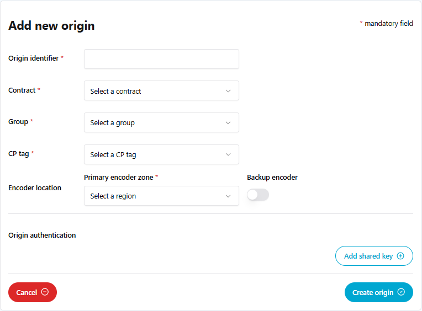422x311 pixels.
Task: Click the chevron arrow in the CP tag field
Action: click(228, 154)
